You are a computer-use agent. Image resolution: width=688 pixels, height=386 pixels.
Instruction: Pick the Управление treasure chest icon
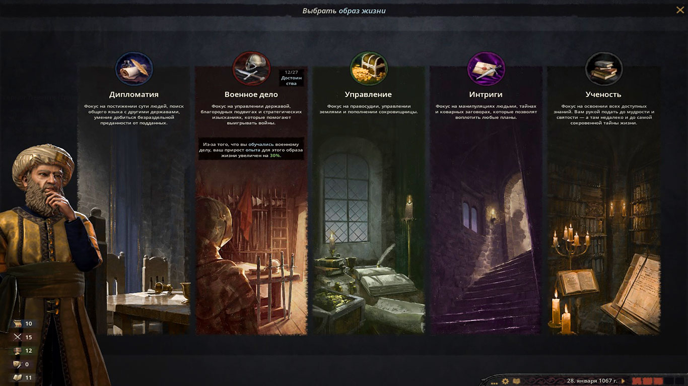coord(368,69)
